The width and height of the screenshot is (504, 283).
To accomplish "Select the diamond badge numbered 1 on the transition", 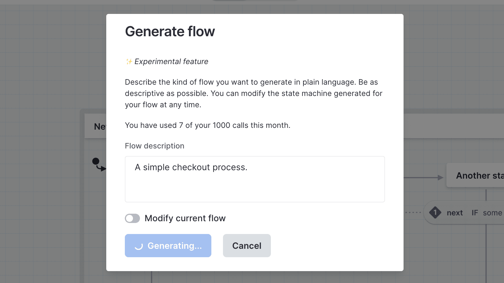I will (435, 212).
